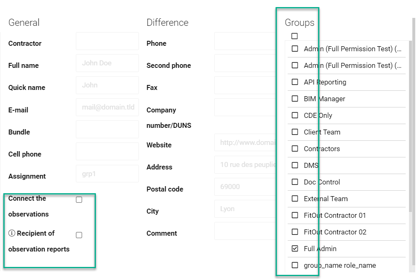The width and height of the screenshot is (419, 279).
Task: Tick the CDE Only group
Action: point(295,115)
